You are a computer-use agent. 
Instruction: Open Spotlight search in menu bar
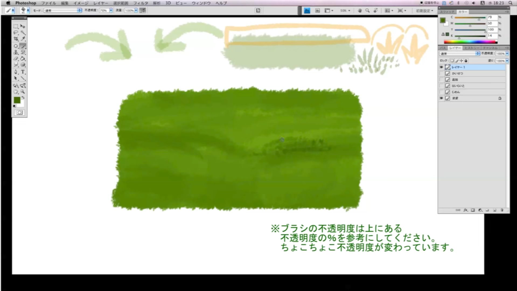[510, 3]
